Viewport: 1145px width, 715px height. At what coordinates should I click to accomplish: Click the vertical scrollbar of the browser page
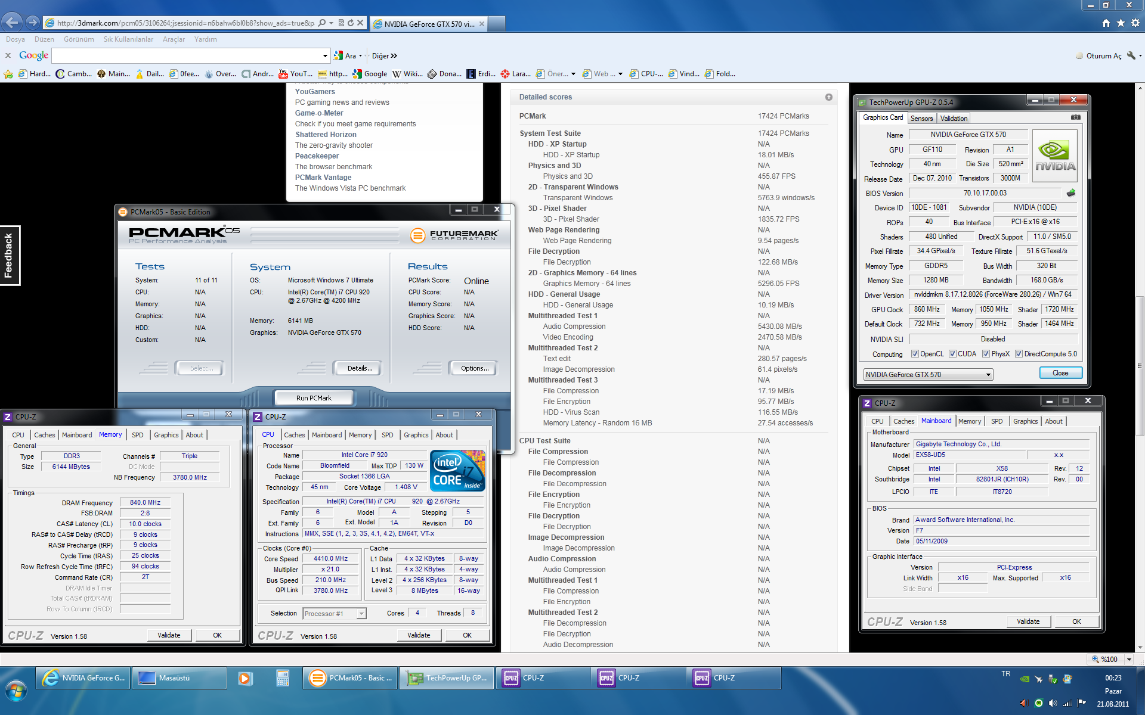1140,366
